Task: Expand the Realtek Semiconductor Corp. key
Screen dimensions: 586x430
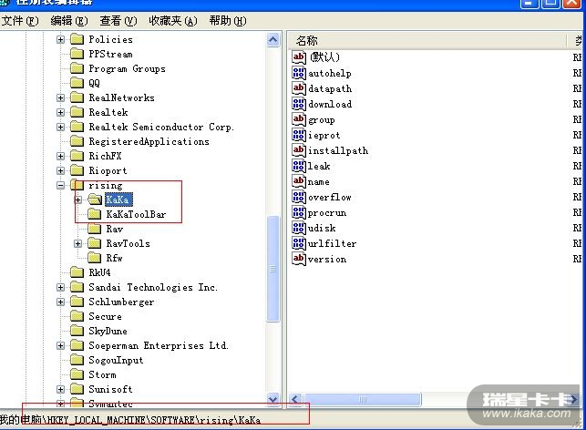Action: click(60, 127)
